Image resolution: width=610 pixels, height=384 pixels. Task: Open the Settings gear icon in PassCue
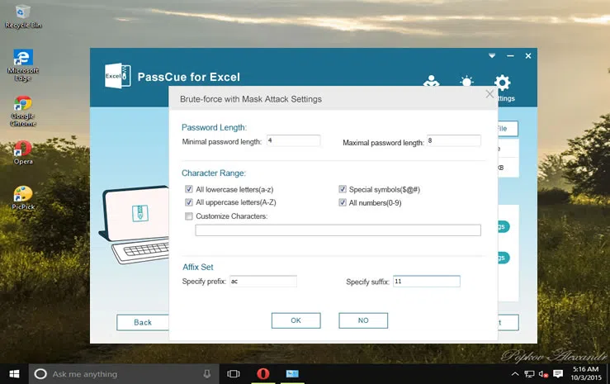click(502, 83)
